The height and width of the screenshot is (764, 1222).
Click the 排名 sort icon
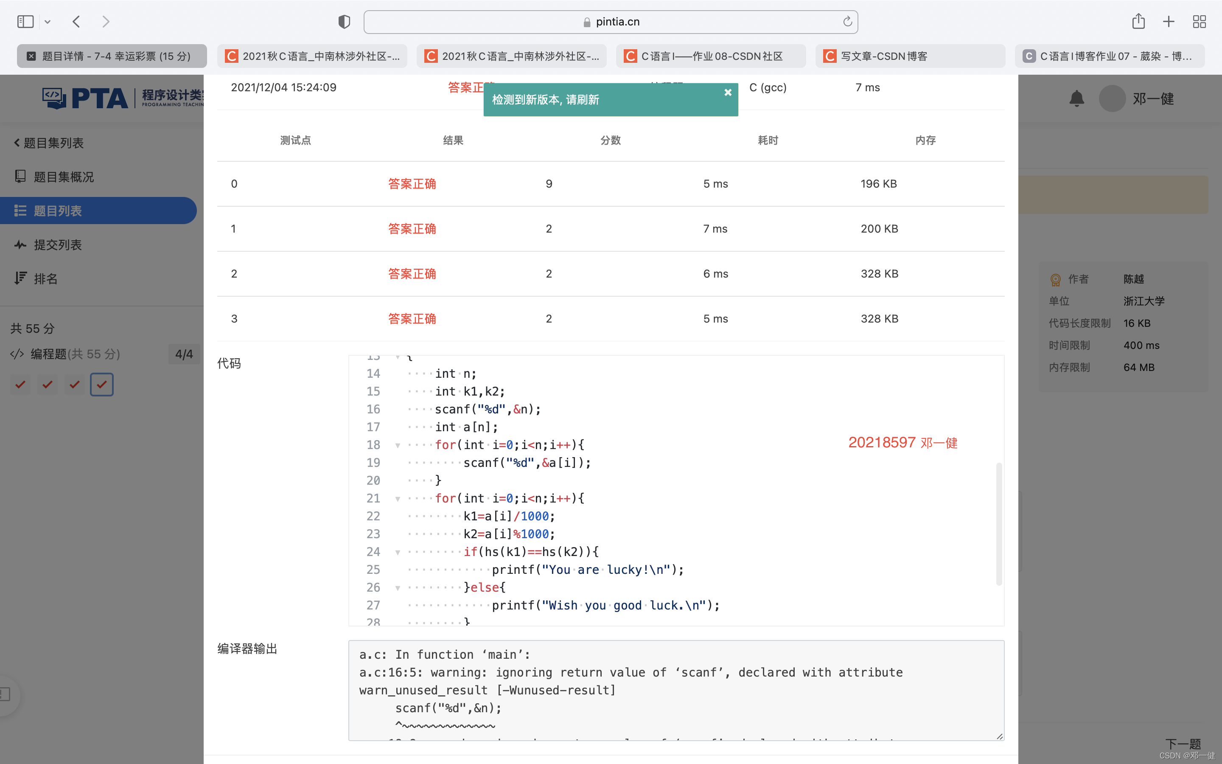point(20,278)
